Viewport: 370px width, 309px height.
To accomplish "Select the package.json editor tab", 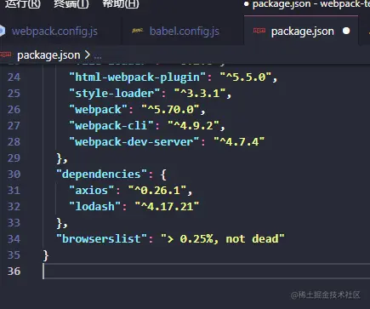I will (302, 31).
